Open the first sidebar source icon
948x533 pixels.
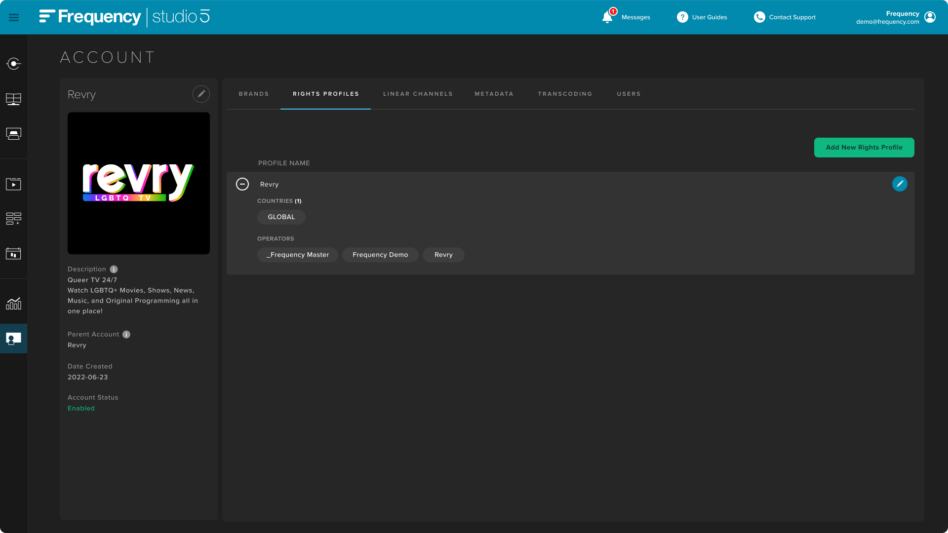click(x=13, y=64)
